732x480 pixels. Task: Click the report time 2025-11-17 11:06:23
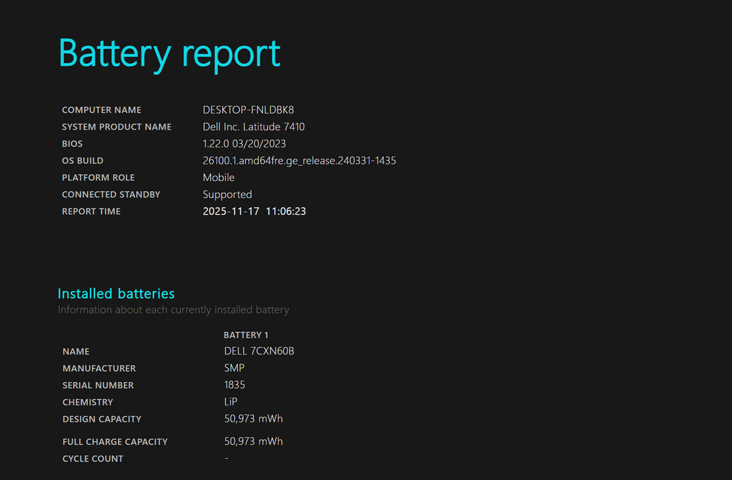(254, 211)
